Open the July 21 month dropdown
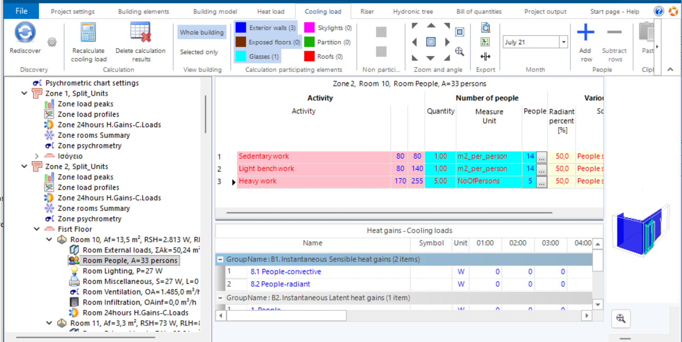 click(564, 42)
